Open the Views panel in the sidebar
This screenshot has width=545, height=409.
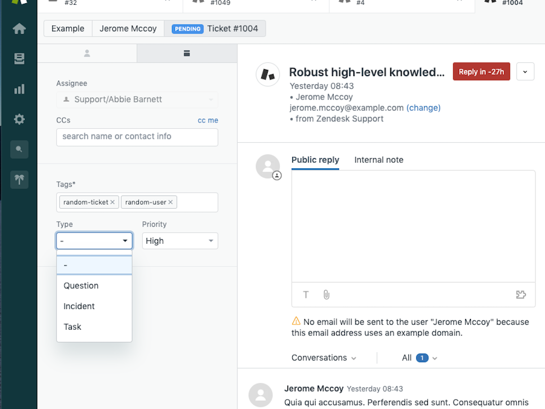click(19, 59)
